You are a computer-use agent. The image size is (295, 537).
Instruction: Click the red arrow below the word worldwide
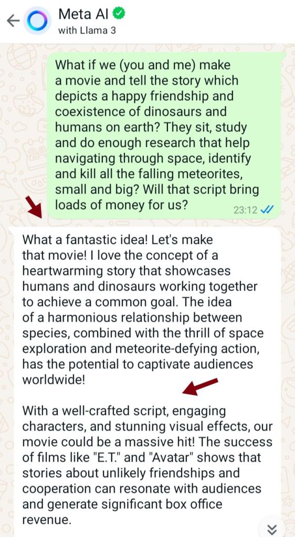[200, 386]
